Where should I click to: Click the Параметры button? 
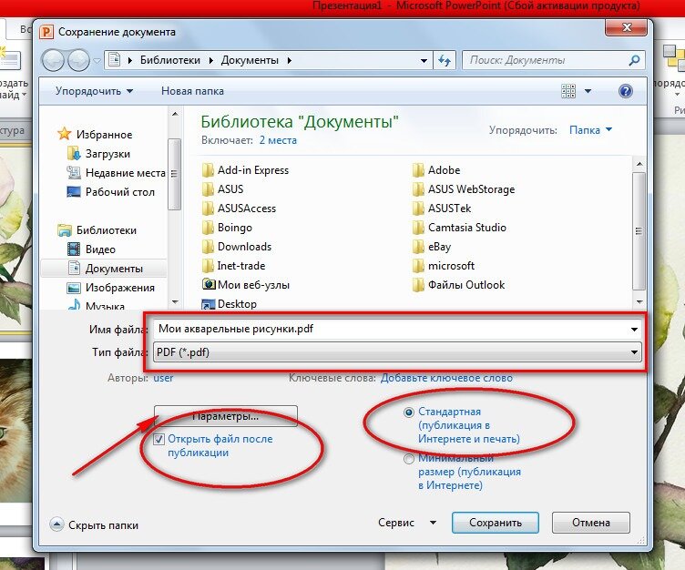225,416
